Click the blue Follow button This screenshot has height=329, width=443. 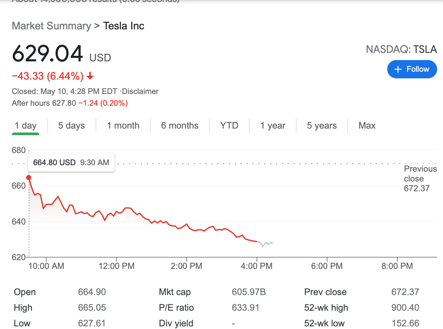point(412,69)
